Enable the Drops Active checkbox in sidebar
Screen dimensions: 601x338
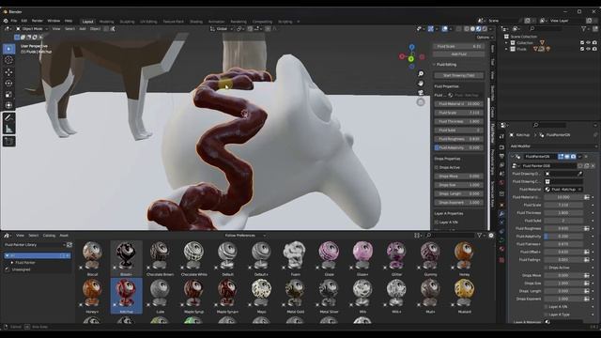tap(437, 167)
